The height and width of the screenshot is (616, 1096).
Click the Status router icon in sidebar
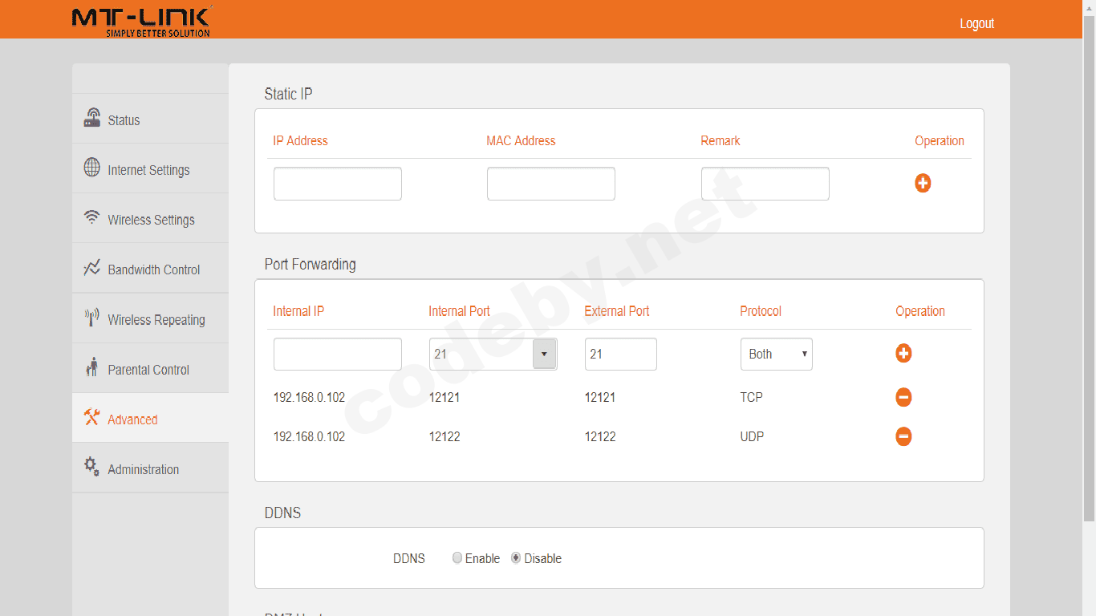[x=92, y=118]
